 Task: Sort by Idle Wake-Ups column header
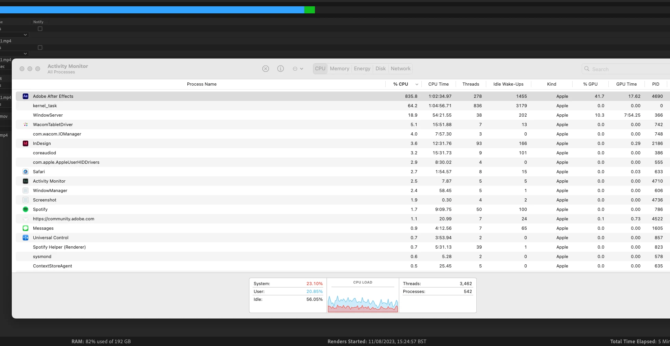pyautogui.click(x=508, y=84)
